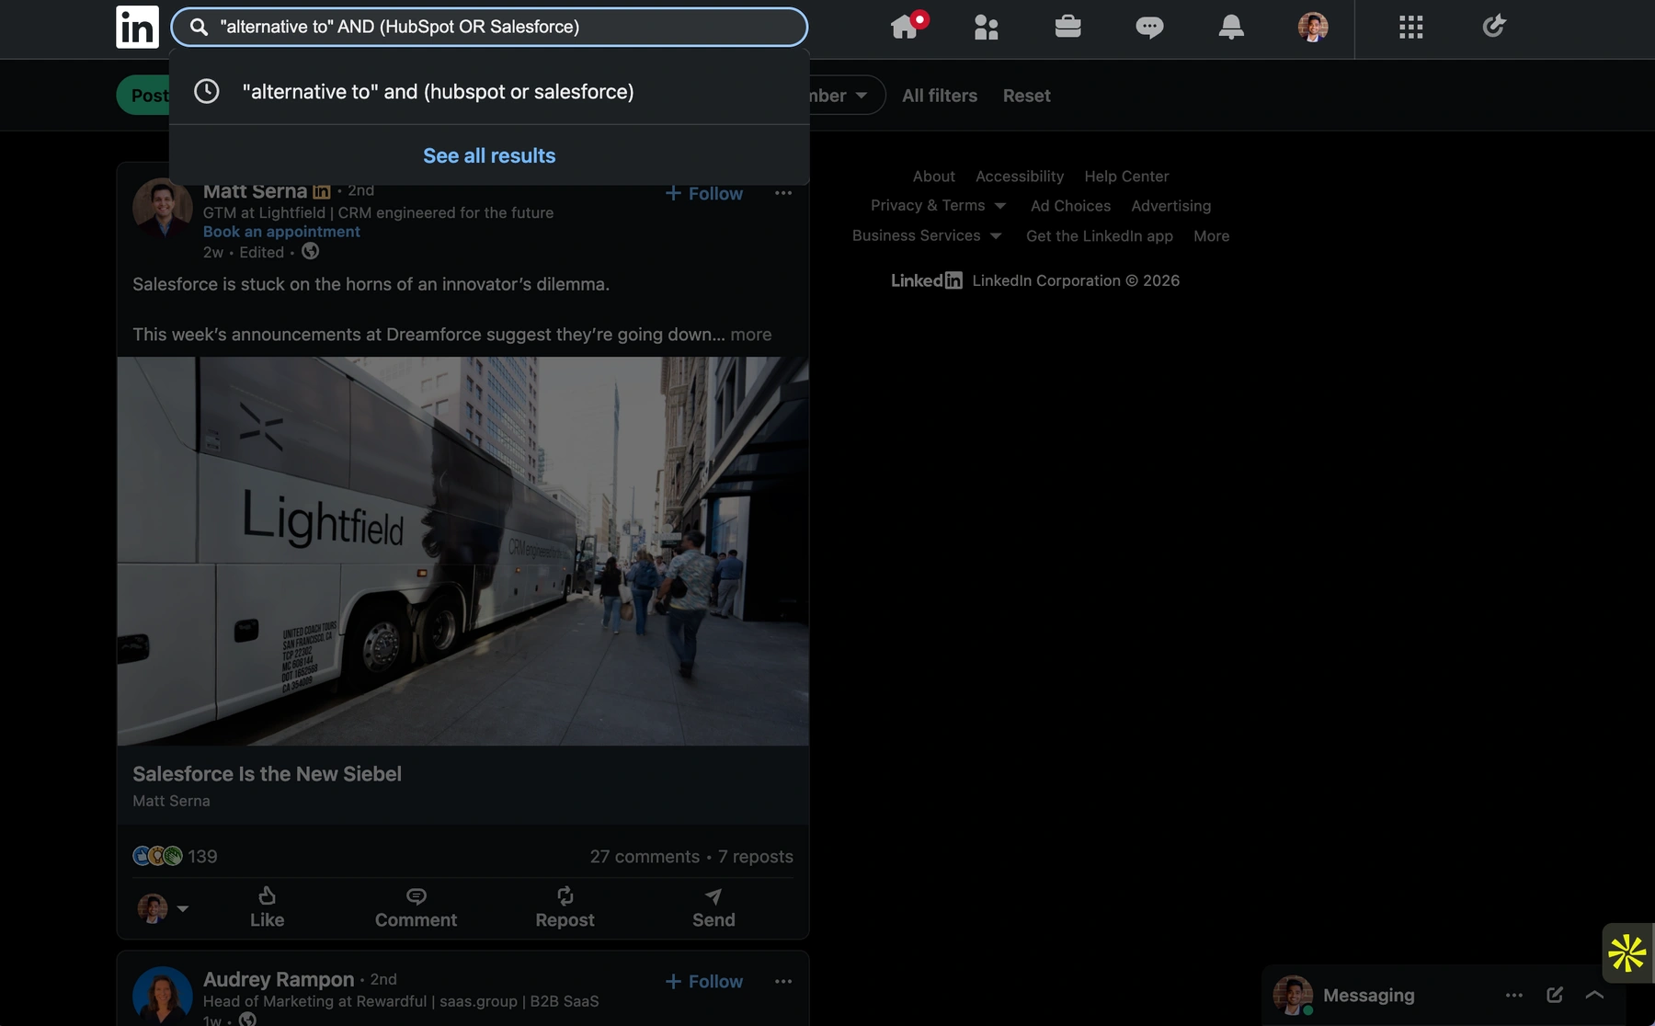The image size is (1655, 1026).
Task: Expand the Business Services dropdown
Action: pos(927,235)
